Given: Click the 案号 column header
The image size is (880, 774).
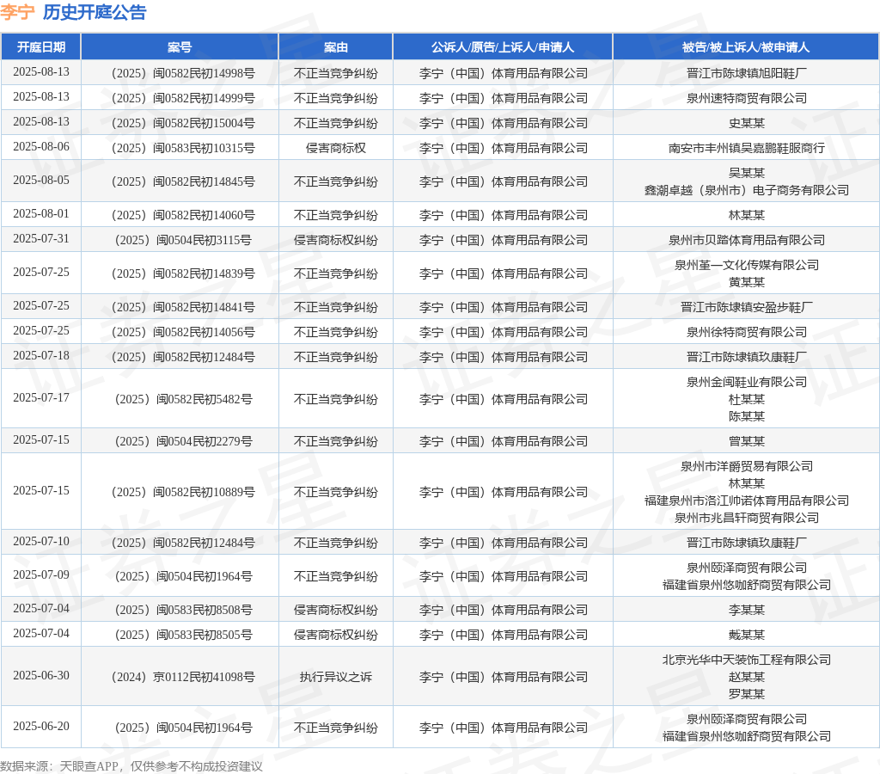Looking at the screenshot, I should [x=180, y=47].
